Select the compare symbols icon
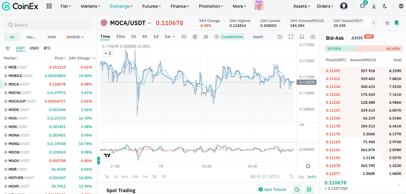 (x=206, y=37)
